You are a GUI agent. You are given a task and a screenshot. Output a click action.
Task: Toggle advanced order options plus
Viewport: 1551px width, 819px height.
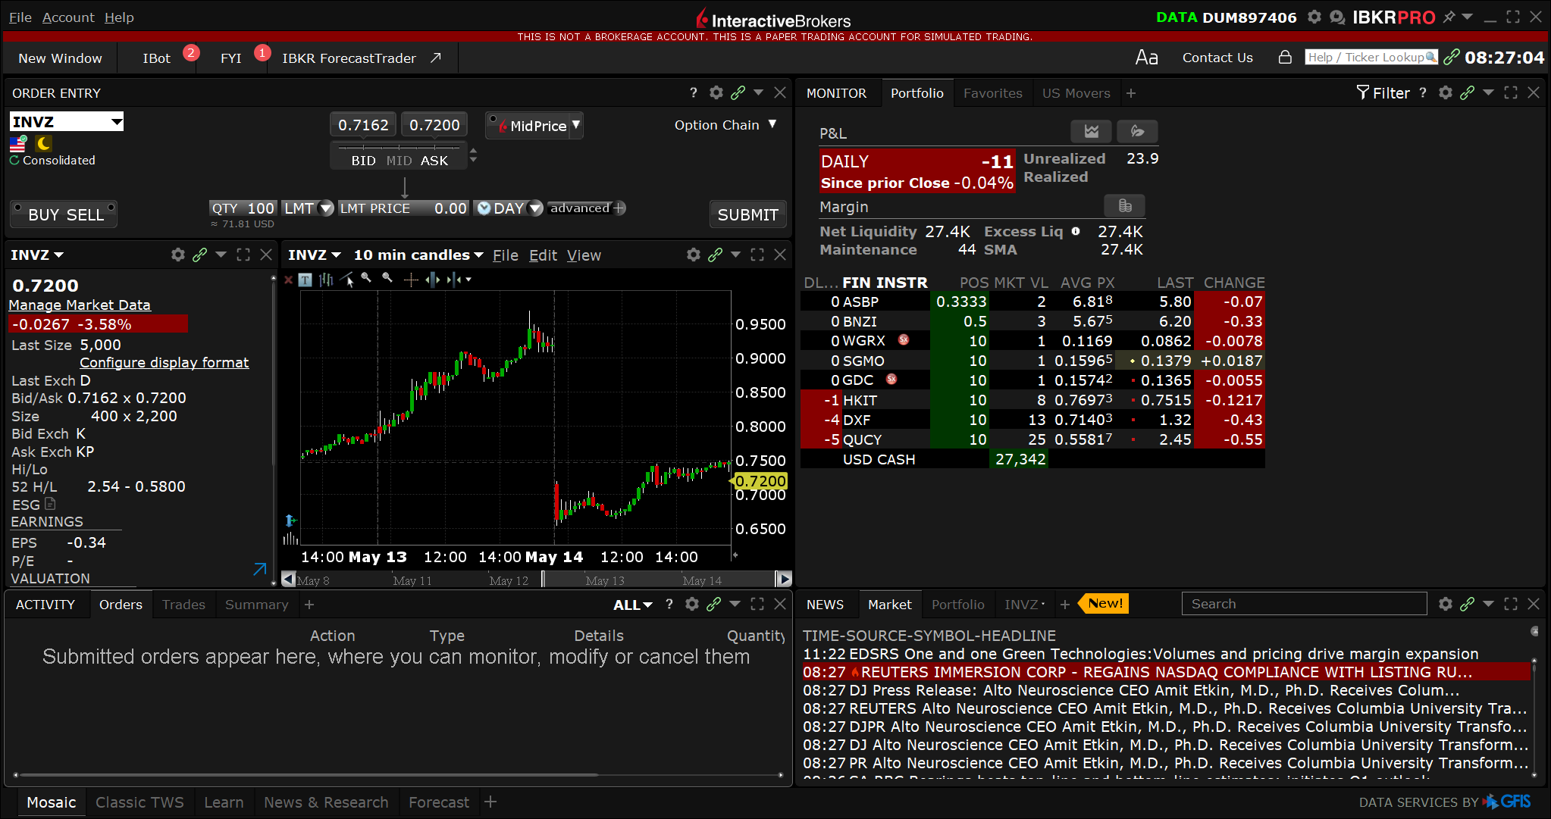(x=619, y=208)
